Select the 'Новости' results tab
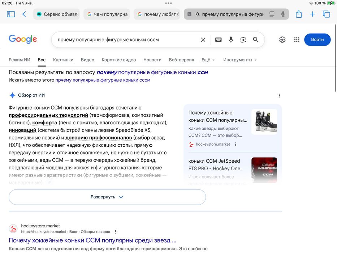 pyautogui.click(x=152, y=60)
